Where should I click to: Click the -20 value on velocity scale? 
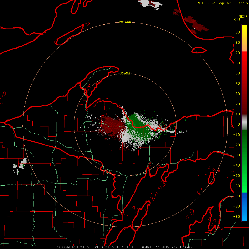237,145
